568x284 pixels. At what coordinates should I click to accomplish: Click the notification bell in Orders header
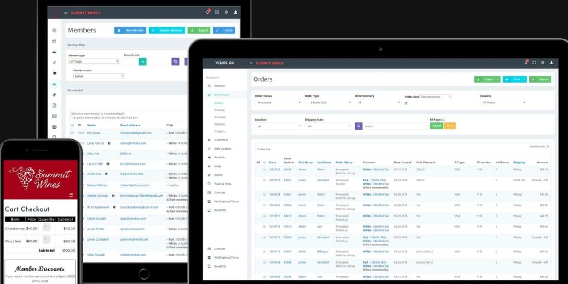tap(526, 63)
